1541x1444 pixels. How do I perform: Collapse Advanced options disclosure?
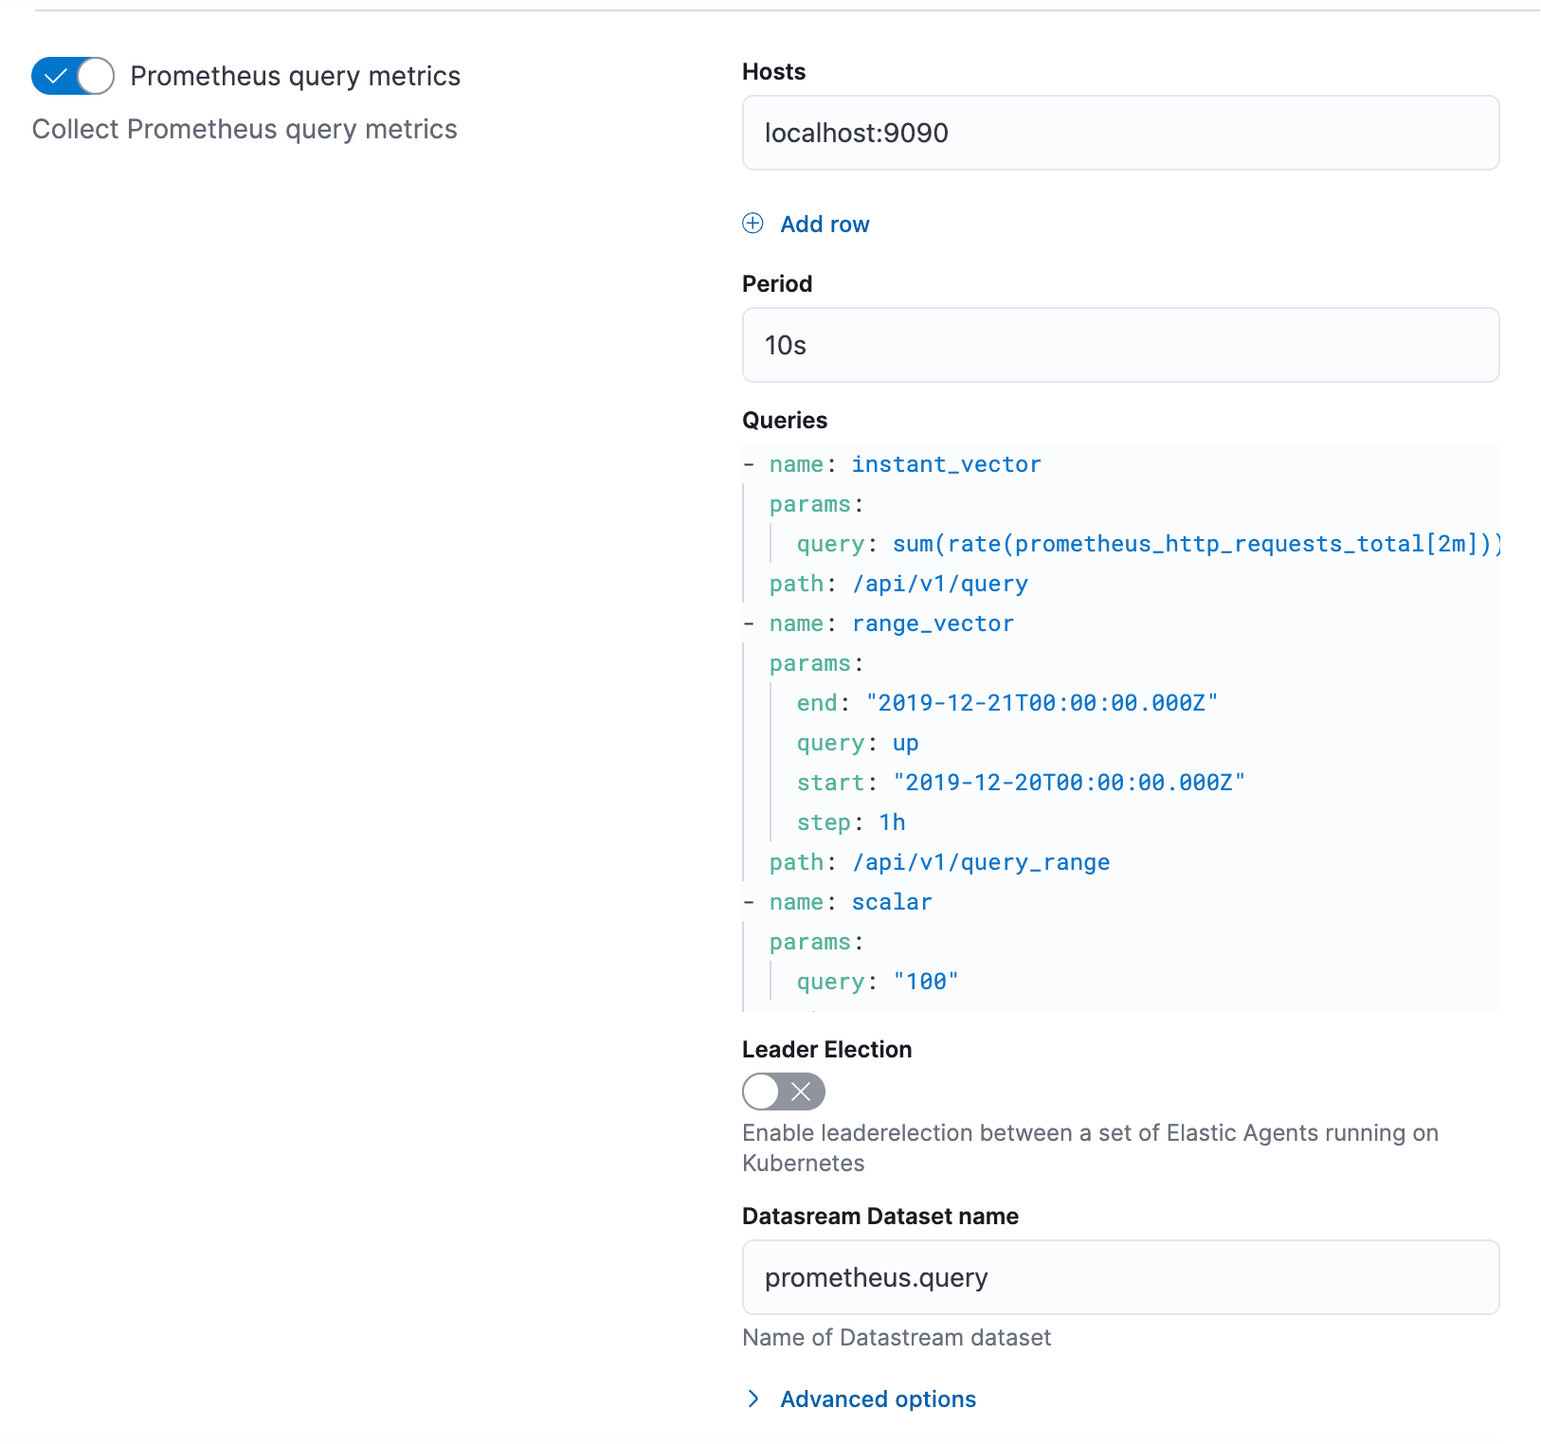click(x=877, y=1399)
